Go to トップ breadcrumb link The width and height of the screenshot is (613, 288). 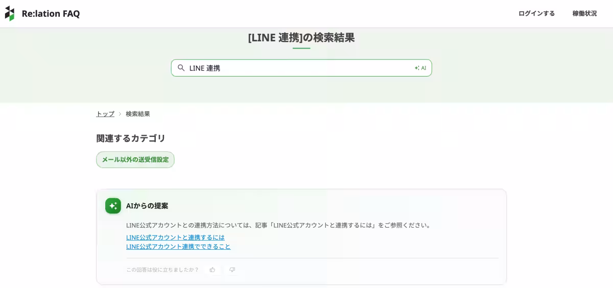click(105, 114)
